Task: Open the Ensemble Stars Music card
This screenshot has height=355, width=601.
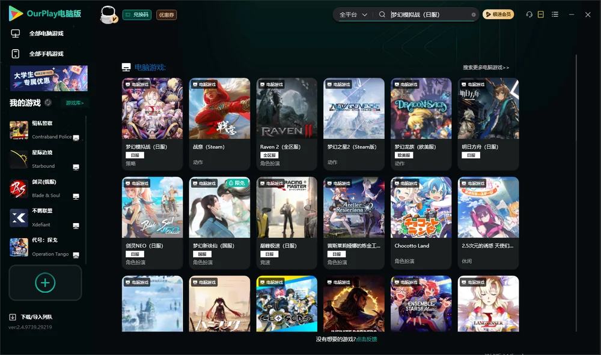Action: [421, 304]
